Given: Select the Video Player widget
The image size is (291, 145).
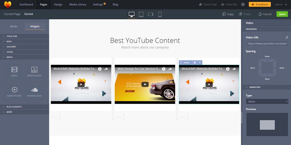Looking at the screenshot, I should 34,72.
